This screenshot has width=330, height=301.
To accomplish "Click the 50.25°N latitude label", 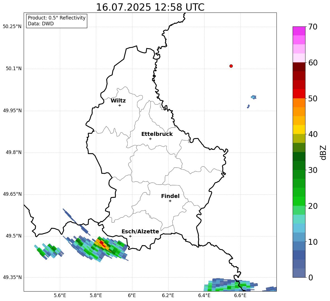I will tap(12, 27).
